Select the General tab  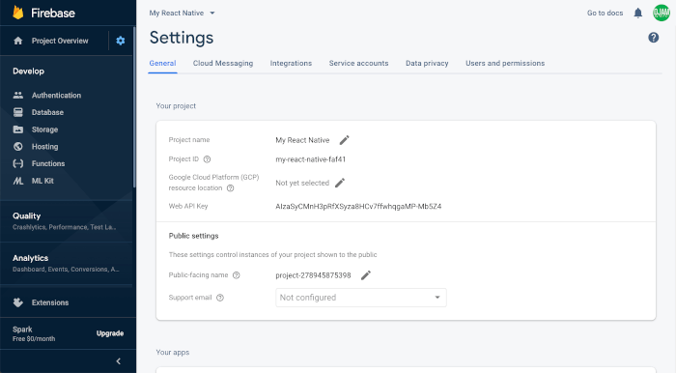[162, 63]
